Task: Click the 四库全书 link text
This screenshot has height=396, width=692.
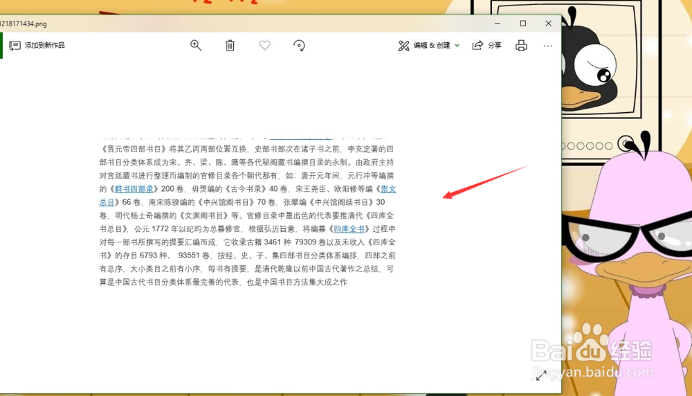Action: click(349, 228)
